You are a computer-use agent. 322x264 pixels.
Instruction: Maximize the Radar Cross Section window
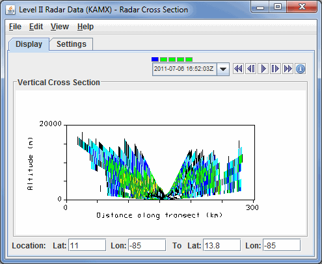coord(278,7)
